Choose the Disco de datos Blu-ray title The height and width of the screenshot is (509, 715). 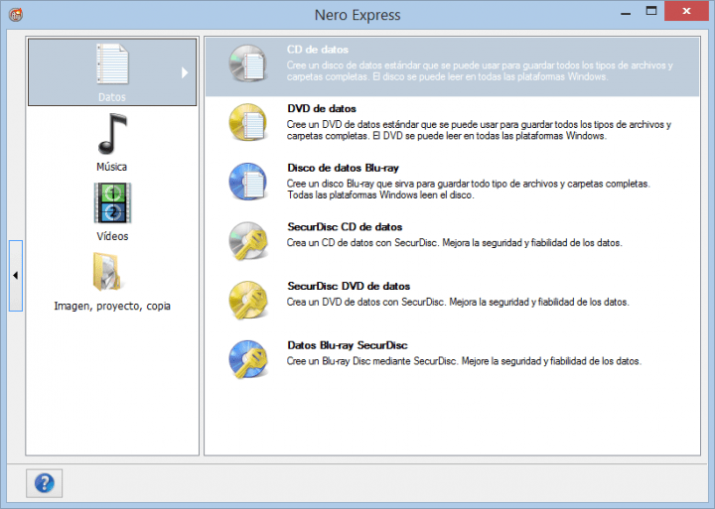point(343,168)
